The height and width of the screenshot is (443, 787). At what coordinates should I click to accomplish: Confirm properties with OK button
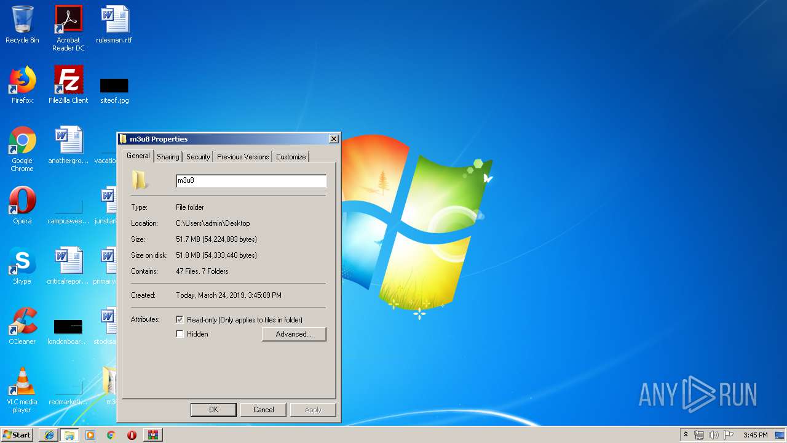[213, 410]
